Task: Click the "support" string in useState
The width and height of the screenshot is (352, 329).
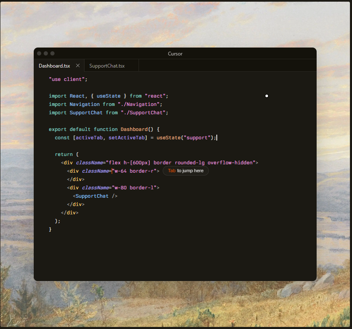Action: tap(197, 138)
